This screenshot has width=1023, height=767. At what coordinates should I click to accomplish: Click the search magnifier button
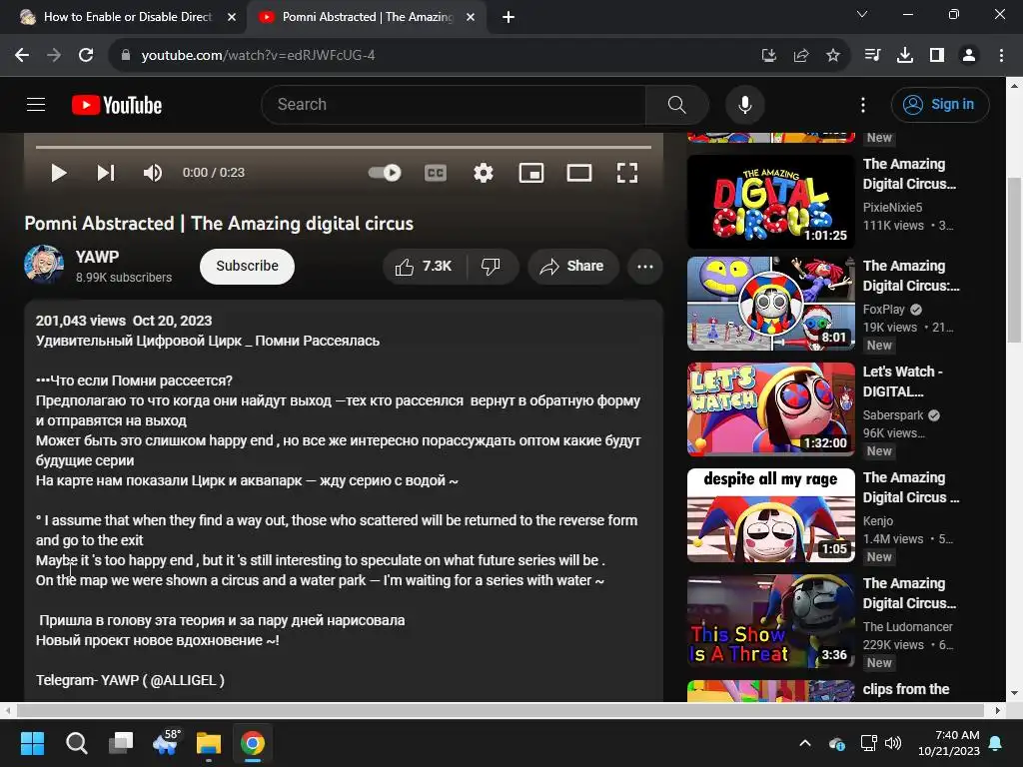point(676,104)
